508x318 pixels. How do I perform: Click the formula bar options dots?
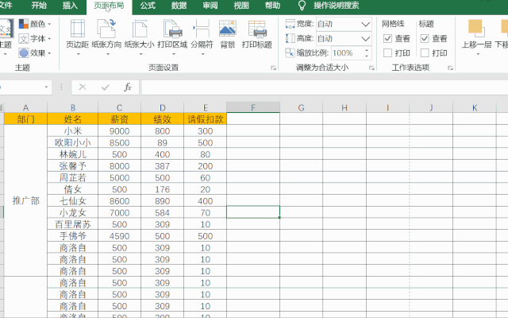61,87
